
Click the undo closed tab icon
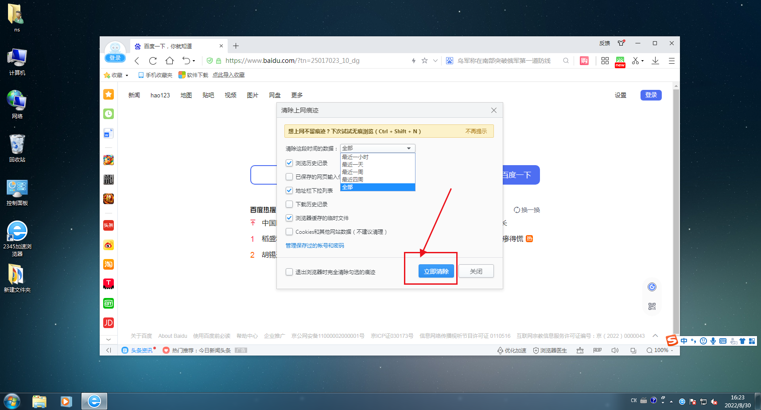pyautogui.click(x=186, y=61)
